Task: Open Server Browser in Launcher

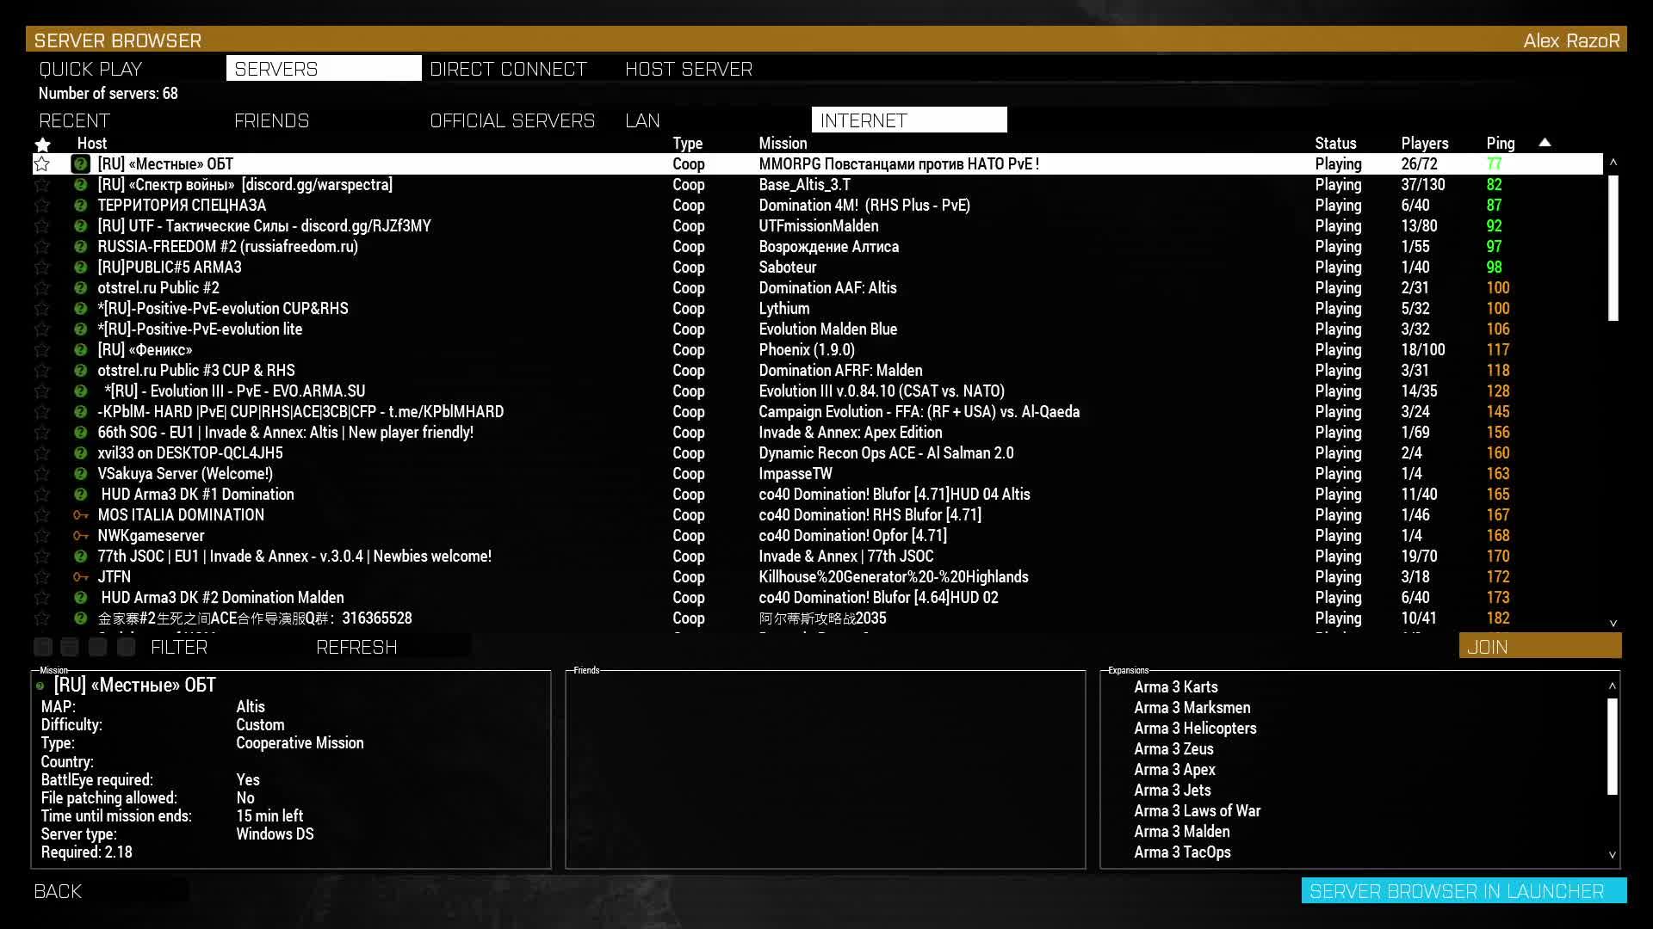Action: coord(1464,891)
